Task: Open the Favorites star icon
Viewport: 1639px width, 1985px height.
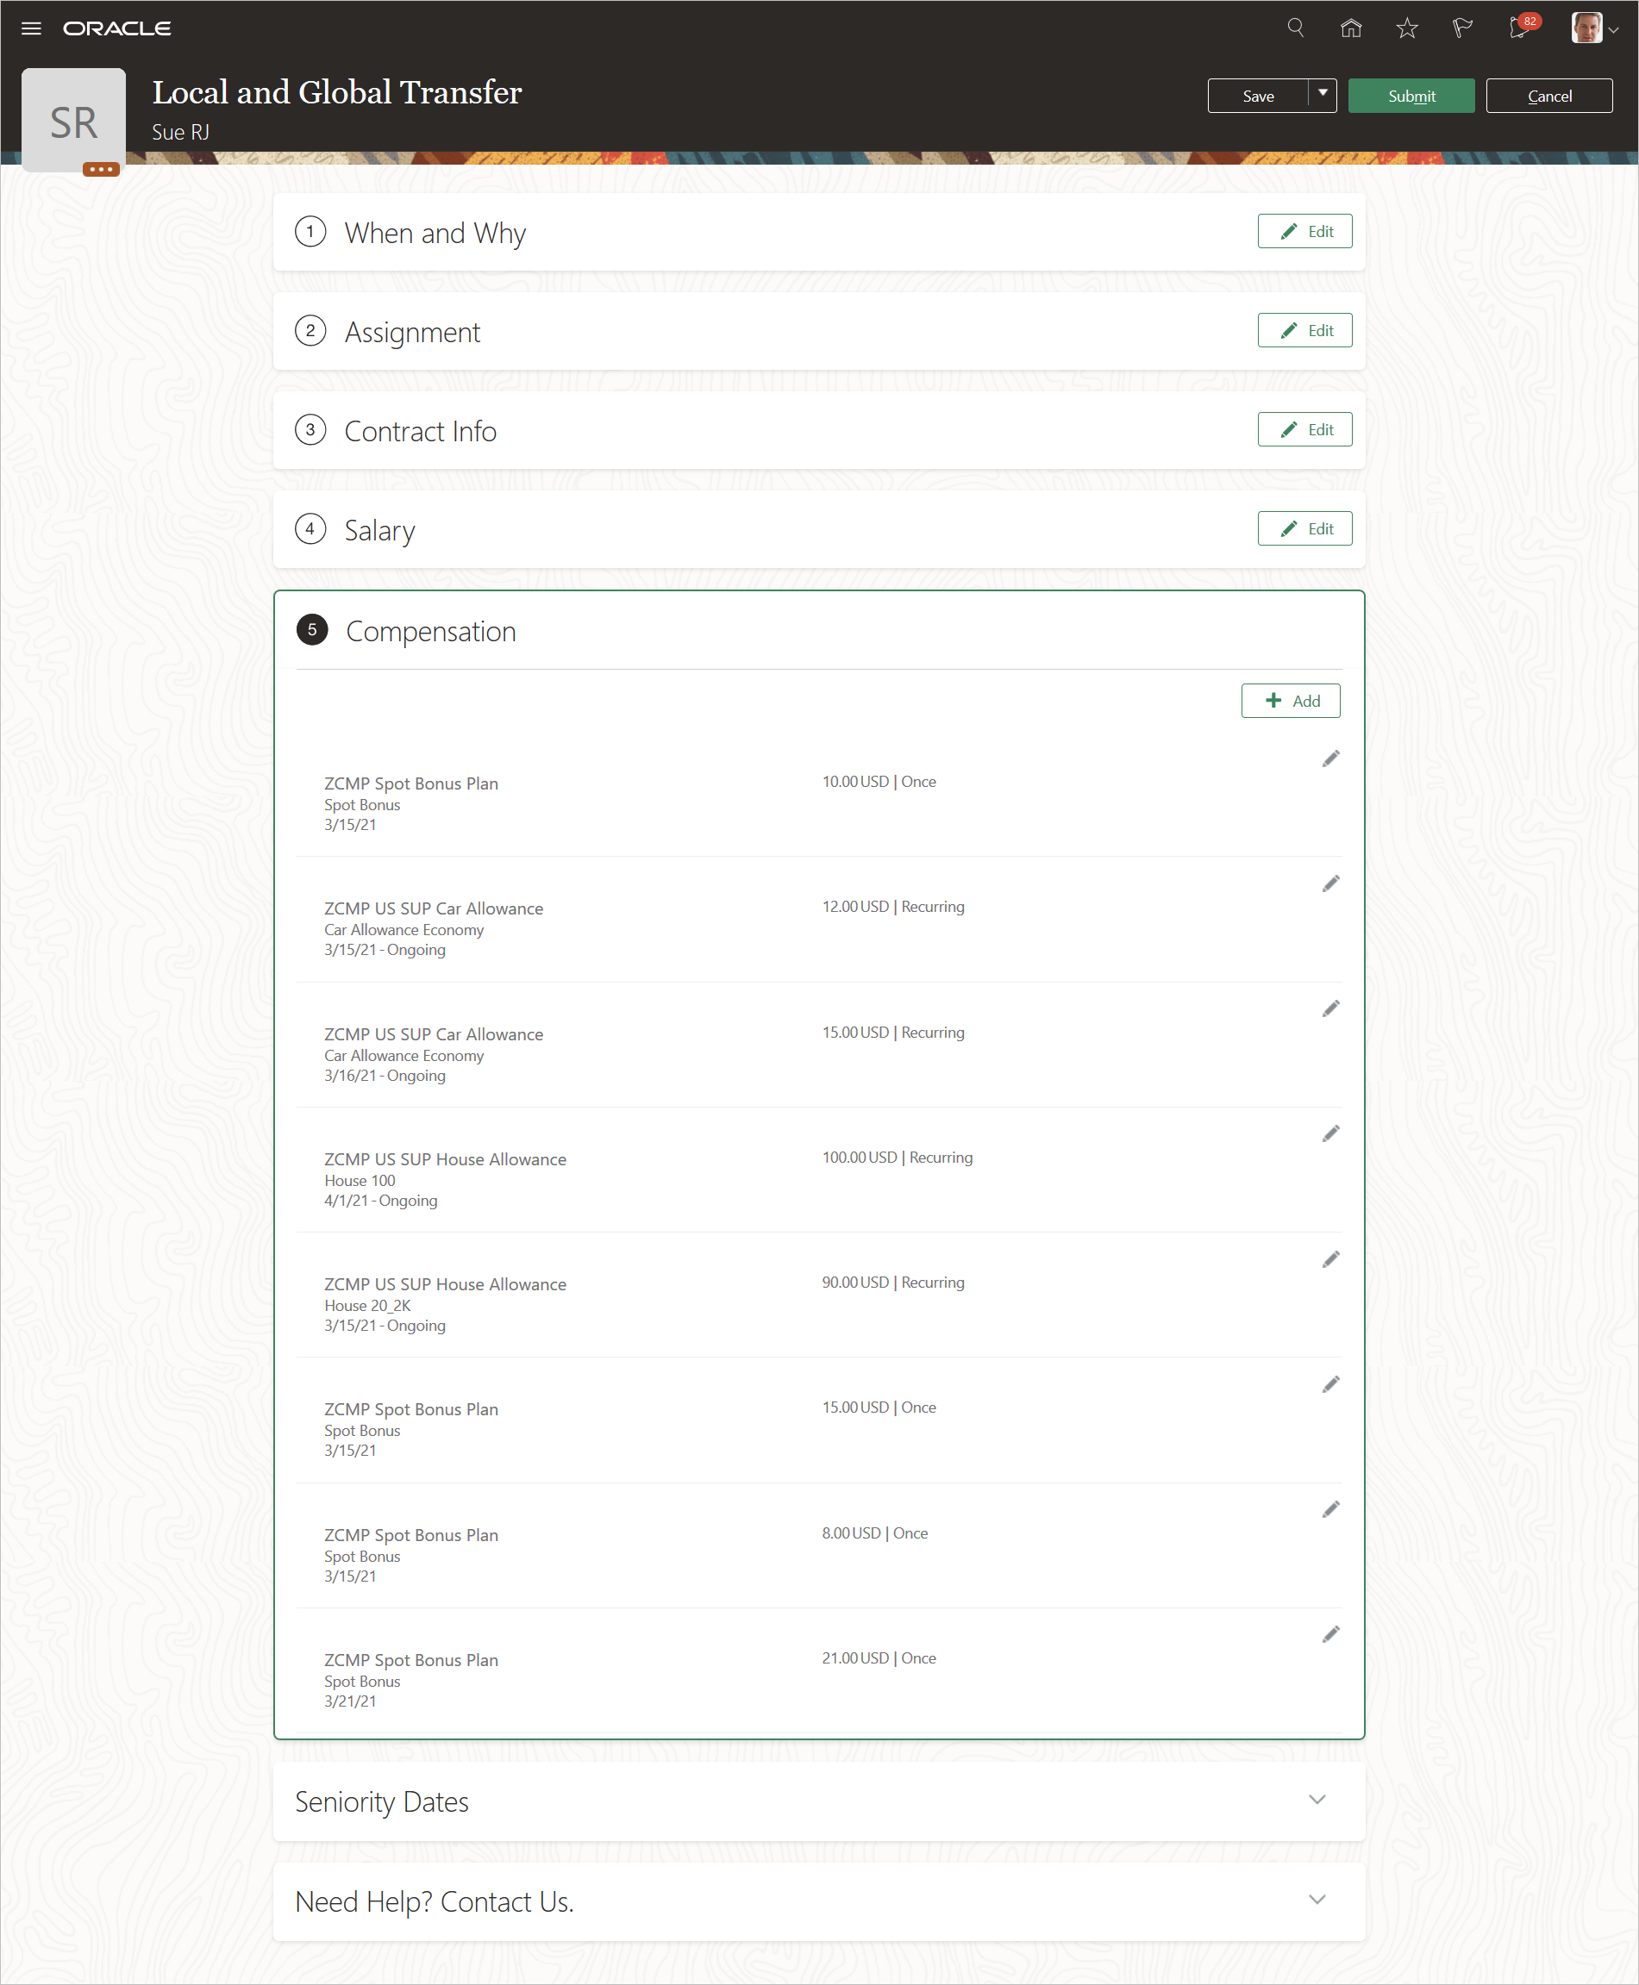Action: [x=1407, y=28]
